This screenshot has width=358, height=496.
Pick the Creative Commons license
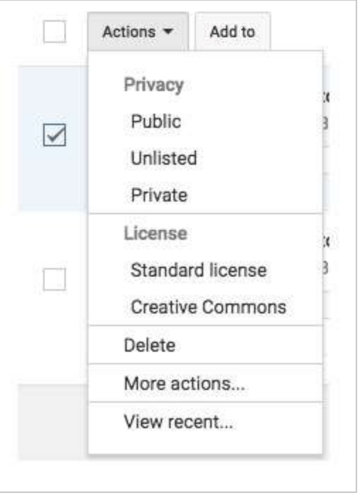pyautogui.click(x=208, y=307)
